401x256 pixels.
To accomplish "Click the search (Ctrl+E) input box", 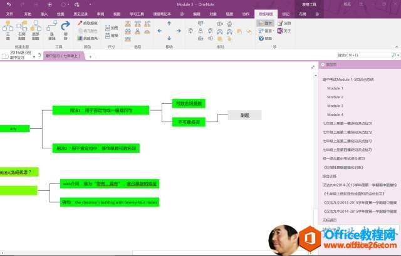I will tap(364, 55).
